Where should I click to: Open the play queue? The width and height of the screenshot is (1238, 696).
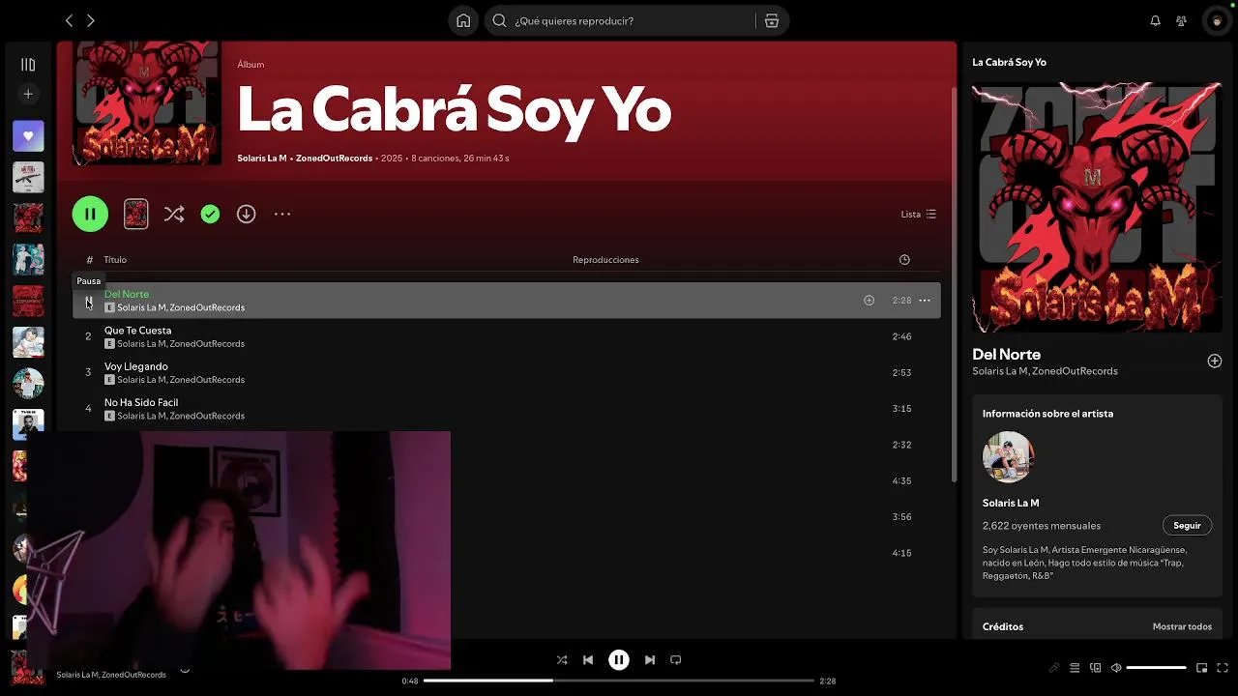(1075, 668)
